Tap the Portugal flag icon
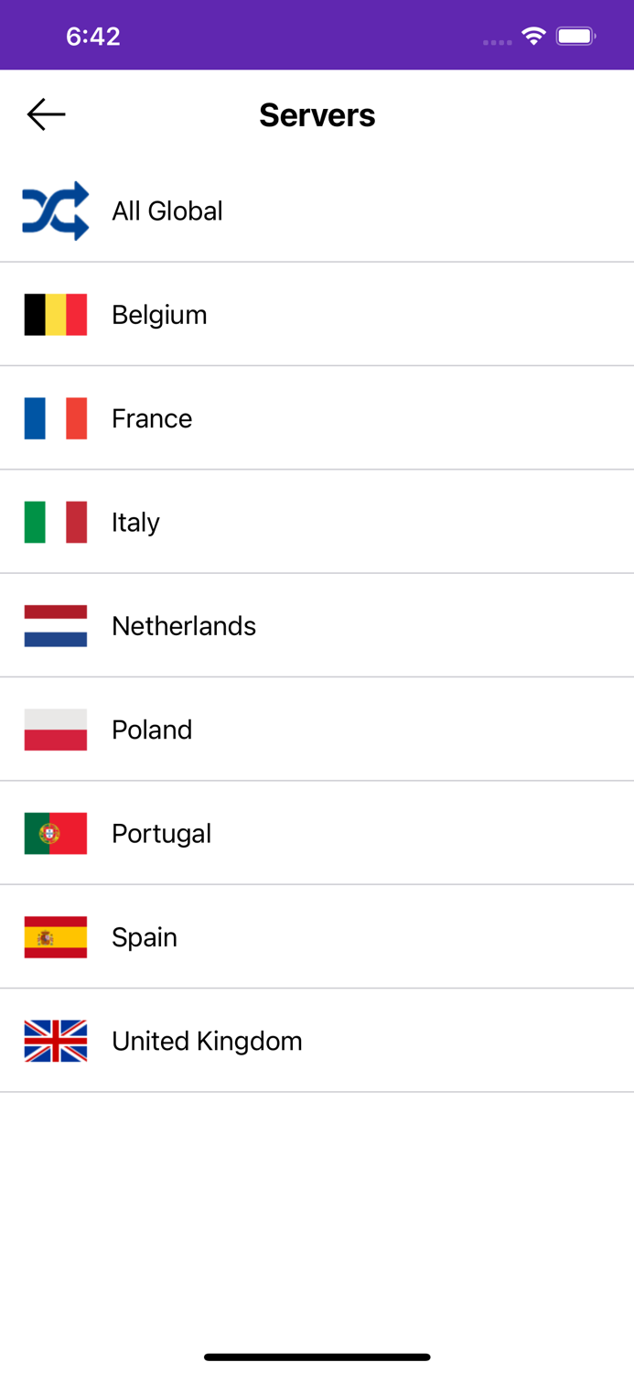634x1373 pixels. click(x=55, y=833)
